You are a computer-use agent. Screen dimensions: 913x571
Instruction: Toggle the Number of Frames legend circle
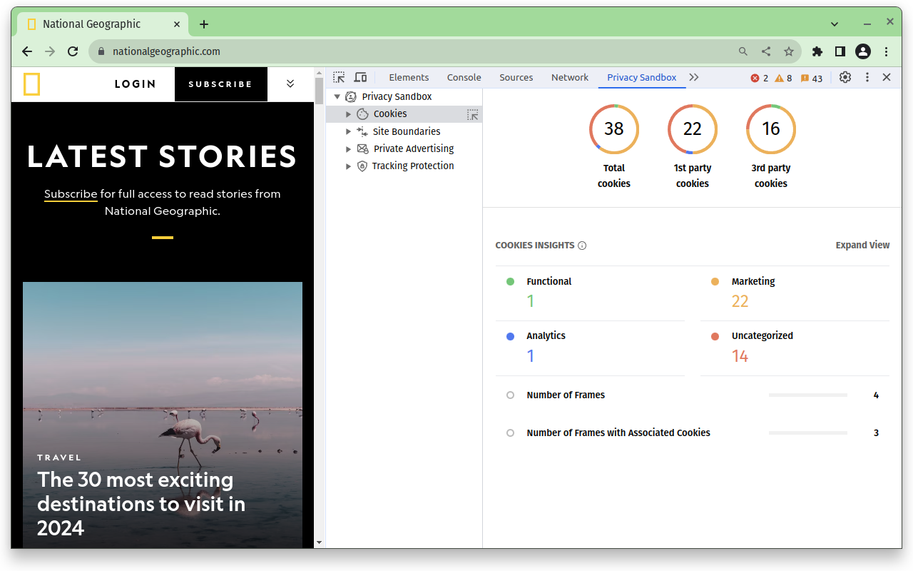click(510, 395)
